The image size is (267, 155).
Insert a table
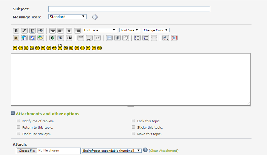109,38
